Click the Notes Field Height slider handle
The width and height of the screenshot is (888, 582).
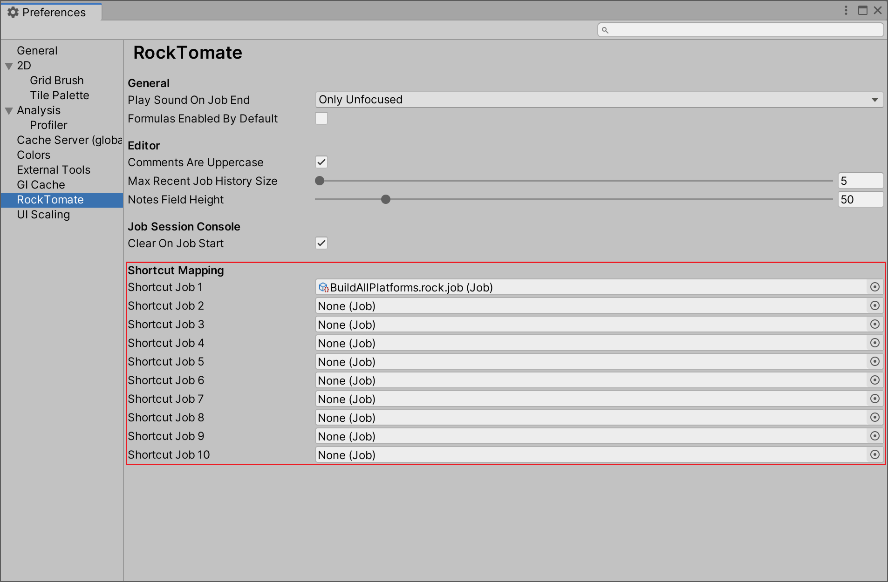[x=386, y=199]
